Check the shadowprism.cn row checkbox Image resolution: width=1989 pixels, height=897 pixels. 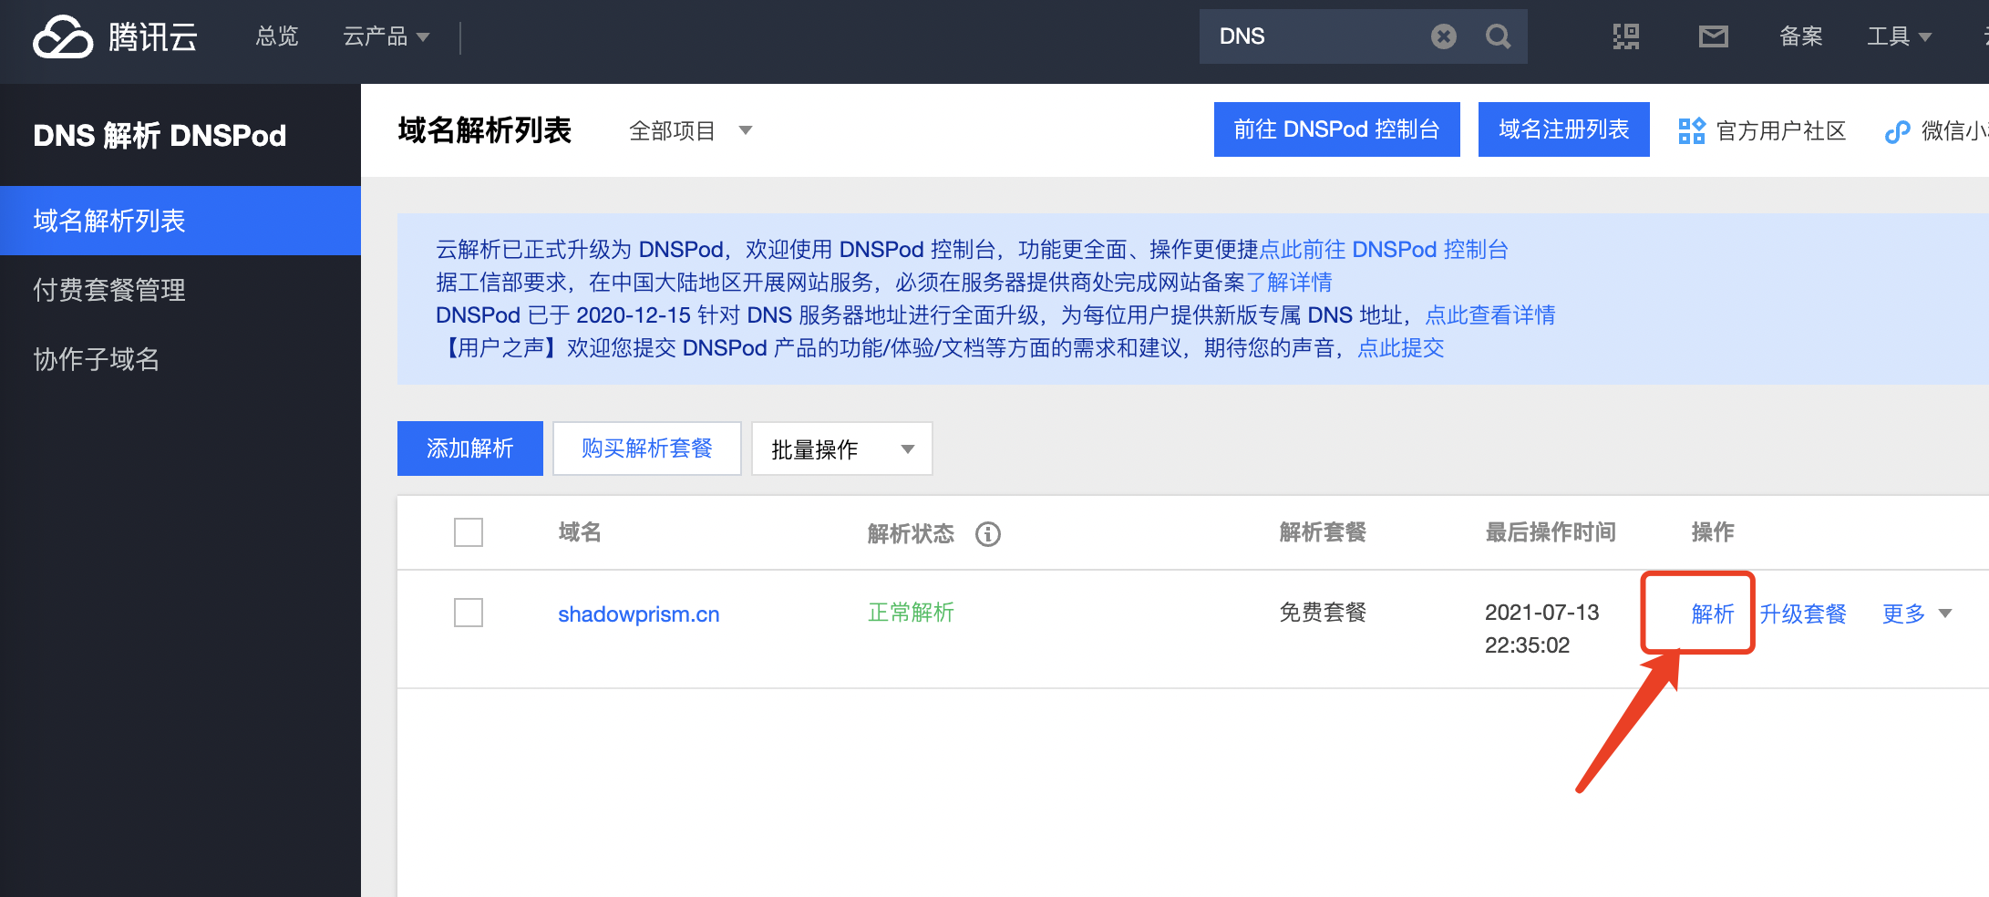click(x=469, y=613)
